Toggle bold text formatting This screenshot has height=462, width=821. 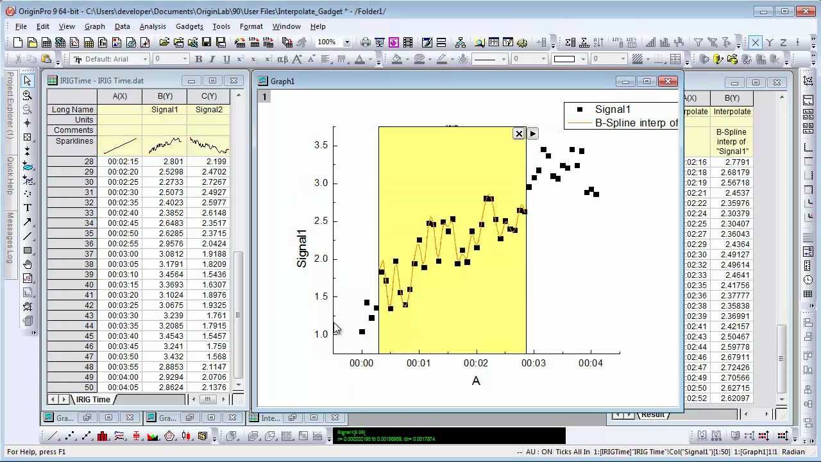click(x=198, y=59)
